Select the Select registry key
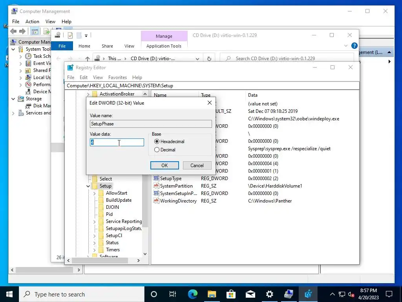This screenshot has height=302, width=402. [106, 179]
